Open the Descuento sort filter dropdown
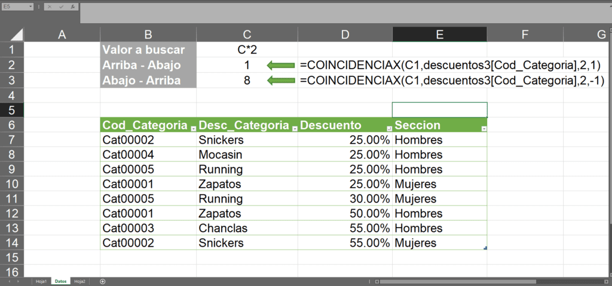The image size is (612, 286). point(388,129)
